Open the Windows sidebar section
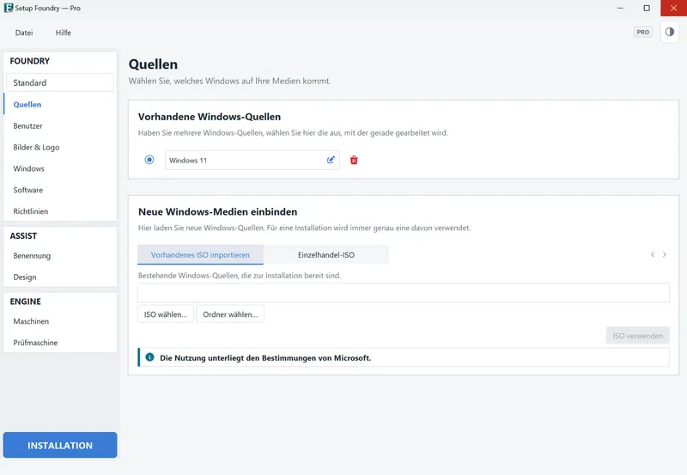 (x=60, y=168)
